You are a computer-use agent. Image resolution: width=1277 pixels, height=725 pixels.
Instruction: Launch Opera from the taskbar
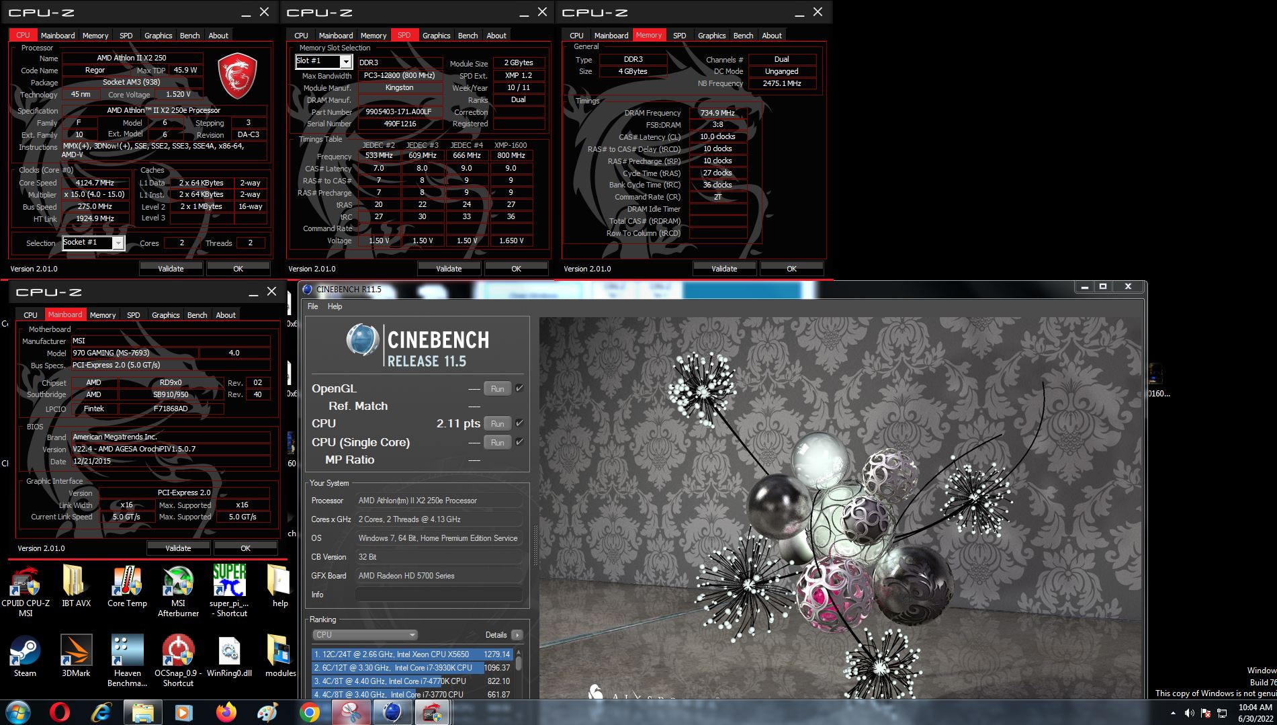click(60, 712)
